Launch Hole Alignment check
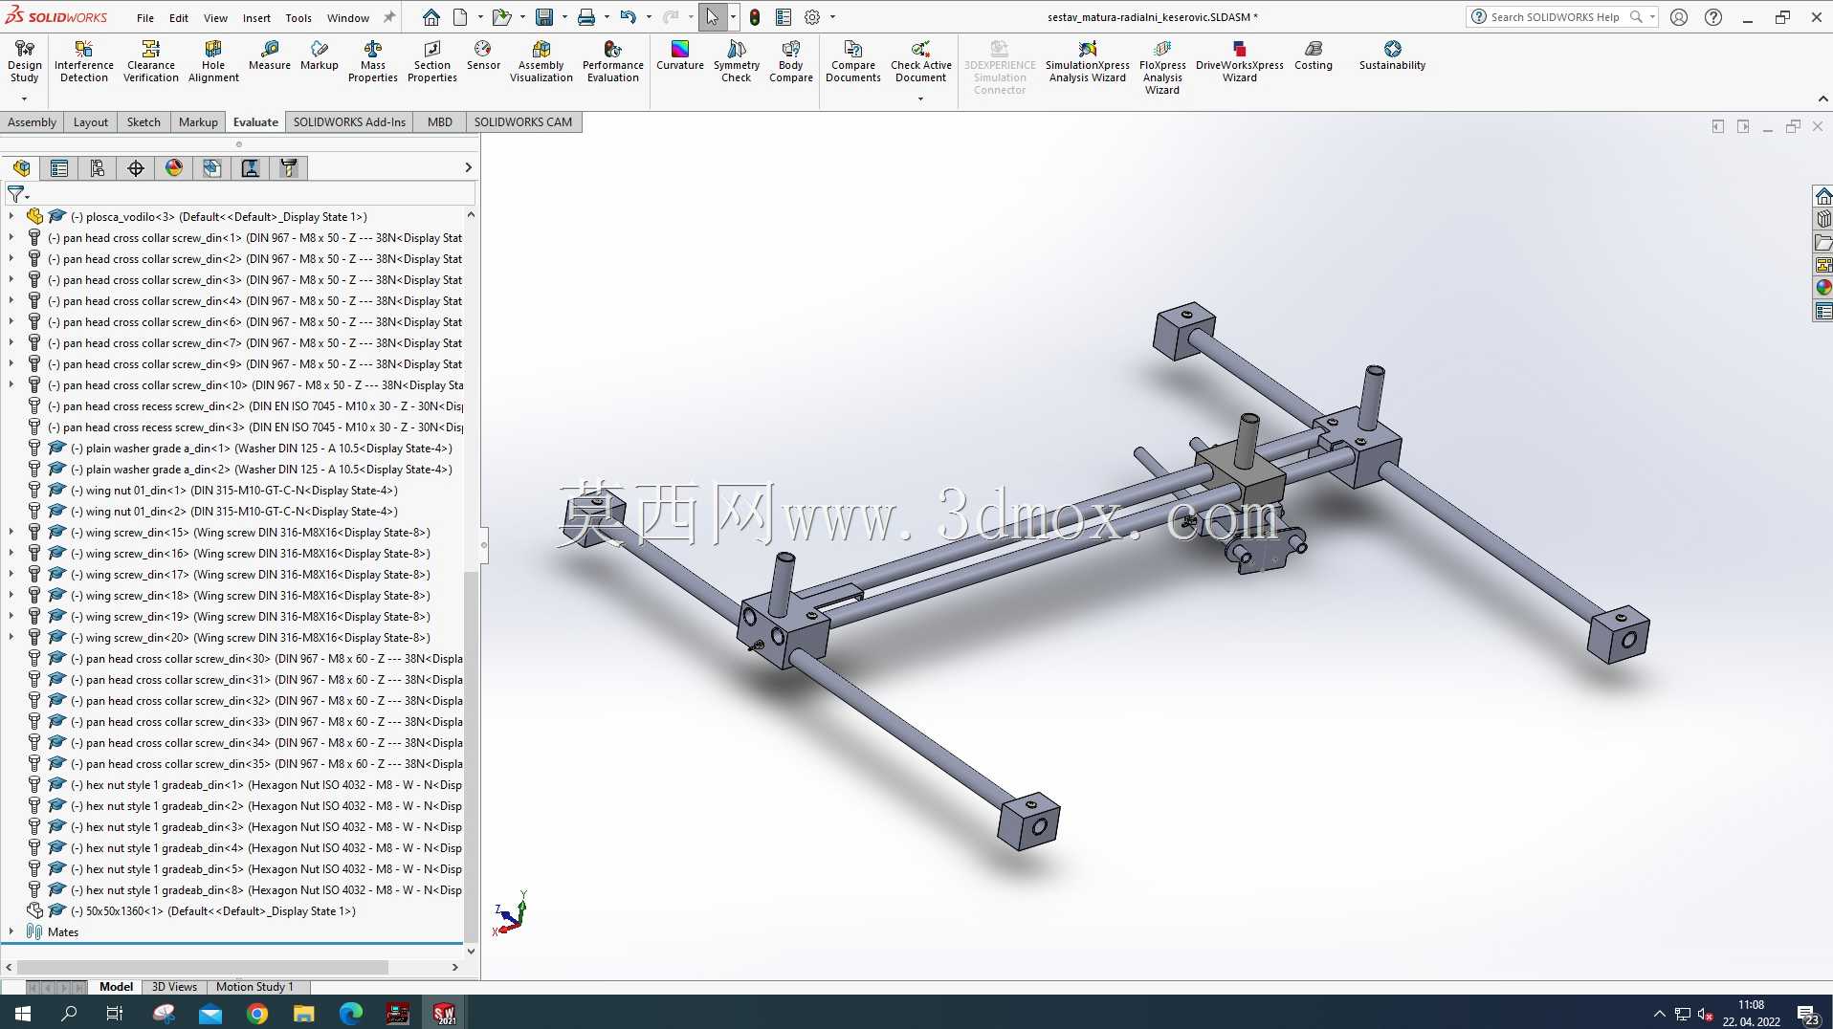The width and height of the screenshot is (1833, 1029). [x=213, y=62]
